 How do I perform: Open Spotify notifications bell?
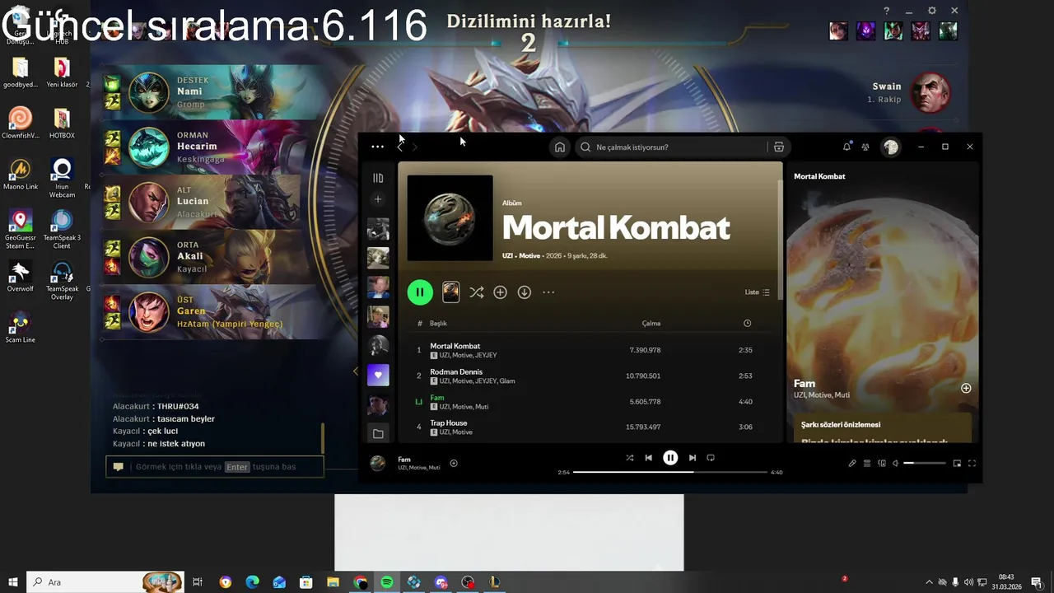tap(846, 147)
